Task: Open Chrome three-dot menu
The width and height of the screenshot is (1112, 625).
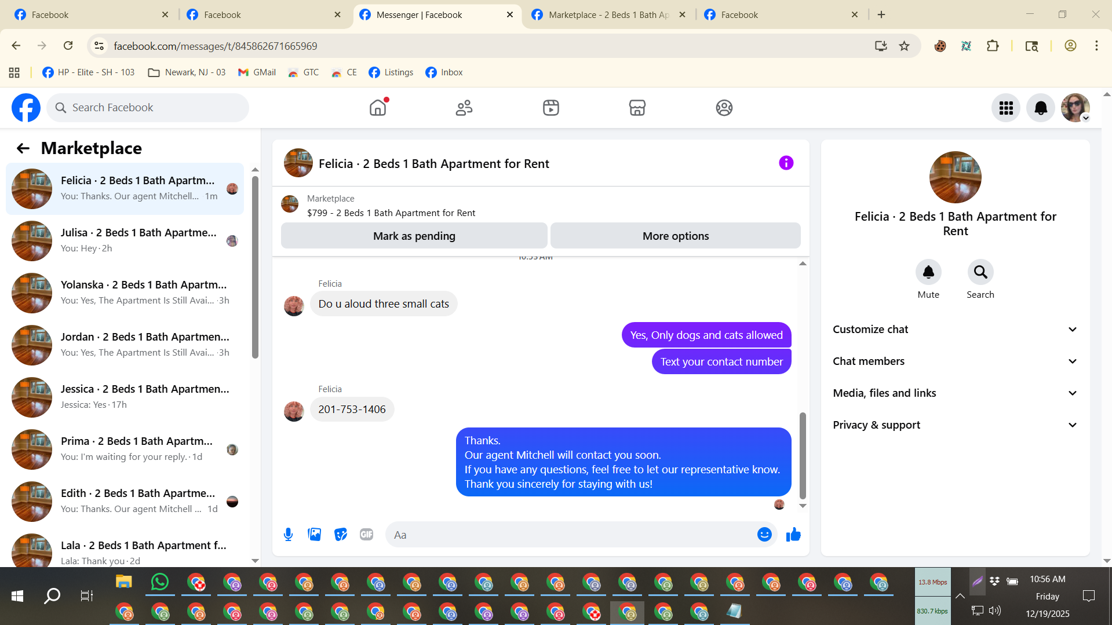Action: pos(1096,46)
